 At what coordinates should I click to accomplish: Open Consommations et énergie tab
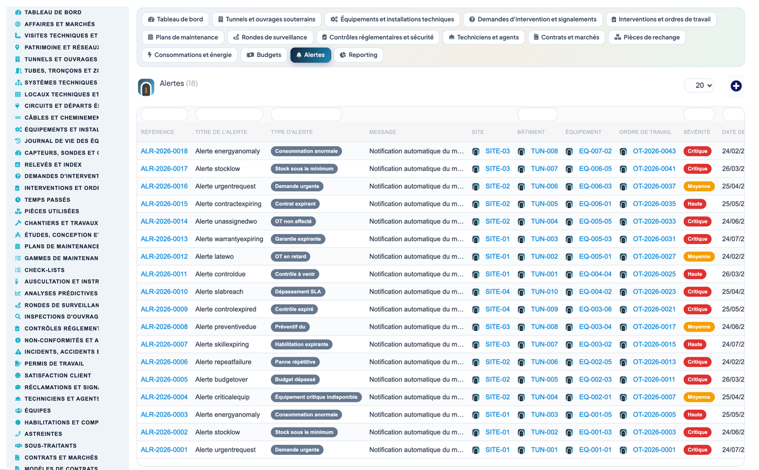(189, 55)
